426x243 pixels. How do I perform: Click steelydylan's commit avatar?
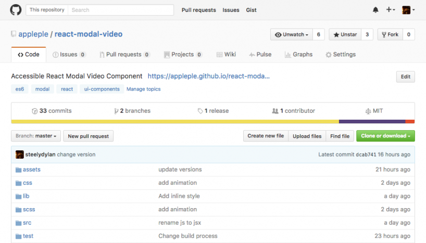20,155
